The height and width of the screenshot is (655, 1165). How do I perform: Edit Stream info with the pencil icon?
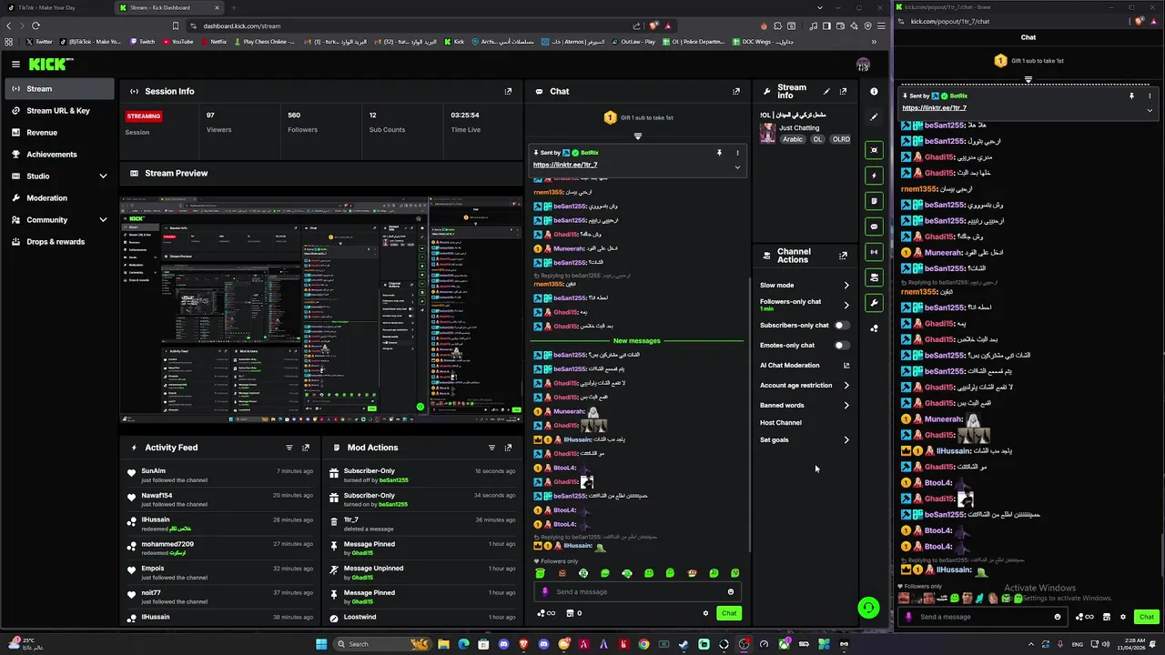pos(826,91)
